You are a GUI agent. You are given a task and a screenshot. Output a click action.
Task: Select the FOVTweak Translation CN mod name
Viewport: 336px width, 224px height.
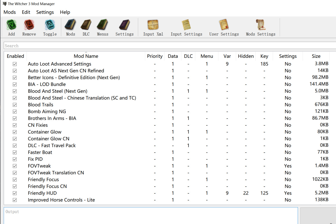click(56, 173)
